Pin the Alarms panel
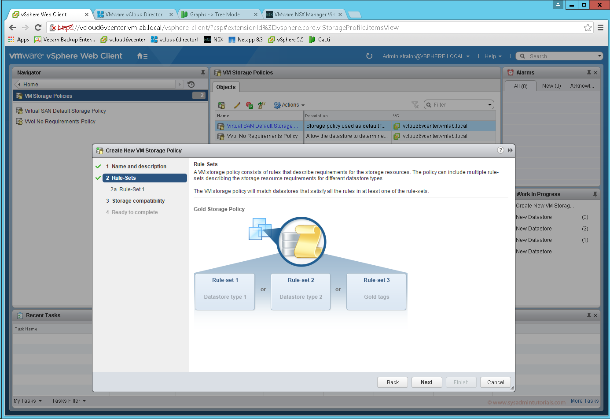Image resolution: width=610 pixels, height=419 pixels. (x=589, y=73)
